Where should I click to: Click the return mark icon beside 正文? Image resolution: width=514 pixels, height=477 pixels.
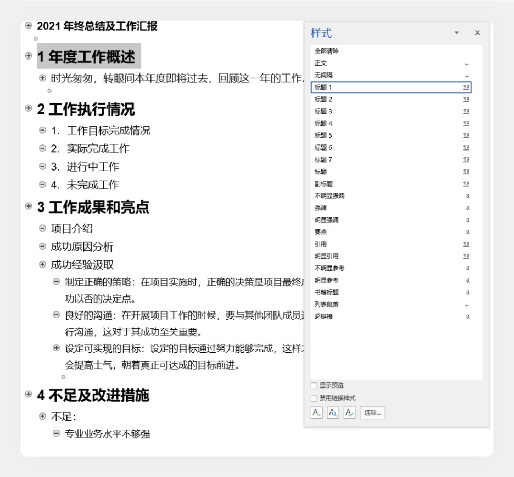point(467,63)
